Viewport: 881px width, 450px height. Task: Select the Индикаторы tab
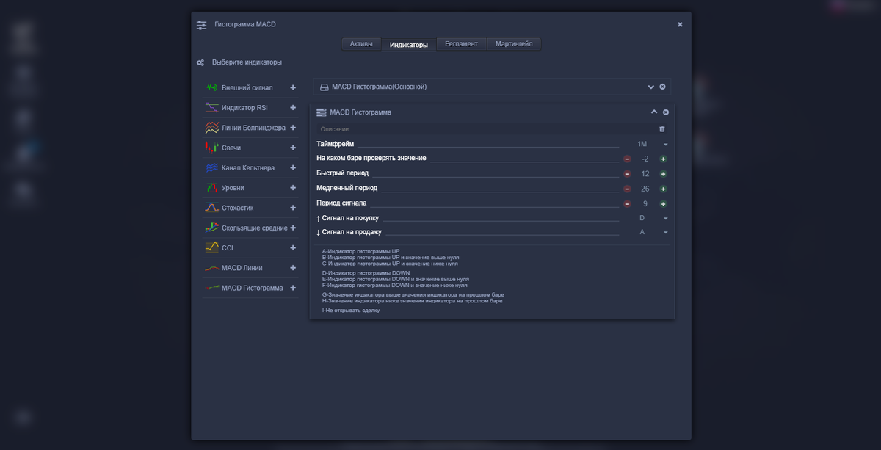pos(408,44)
